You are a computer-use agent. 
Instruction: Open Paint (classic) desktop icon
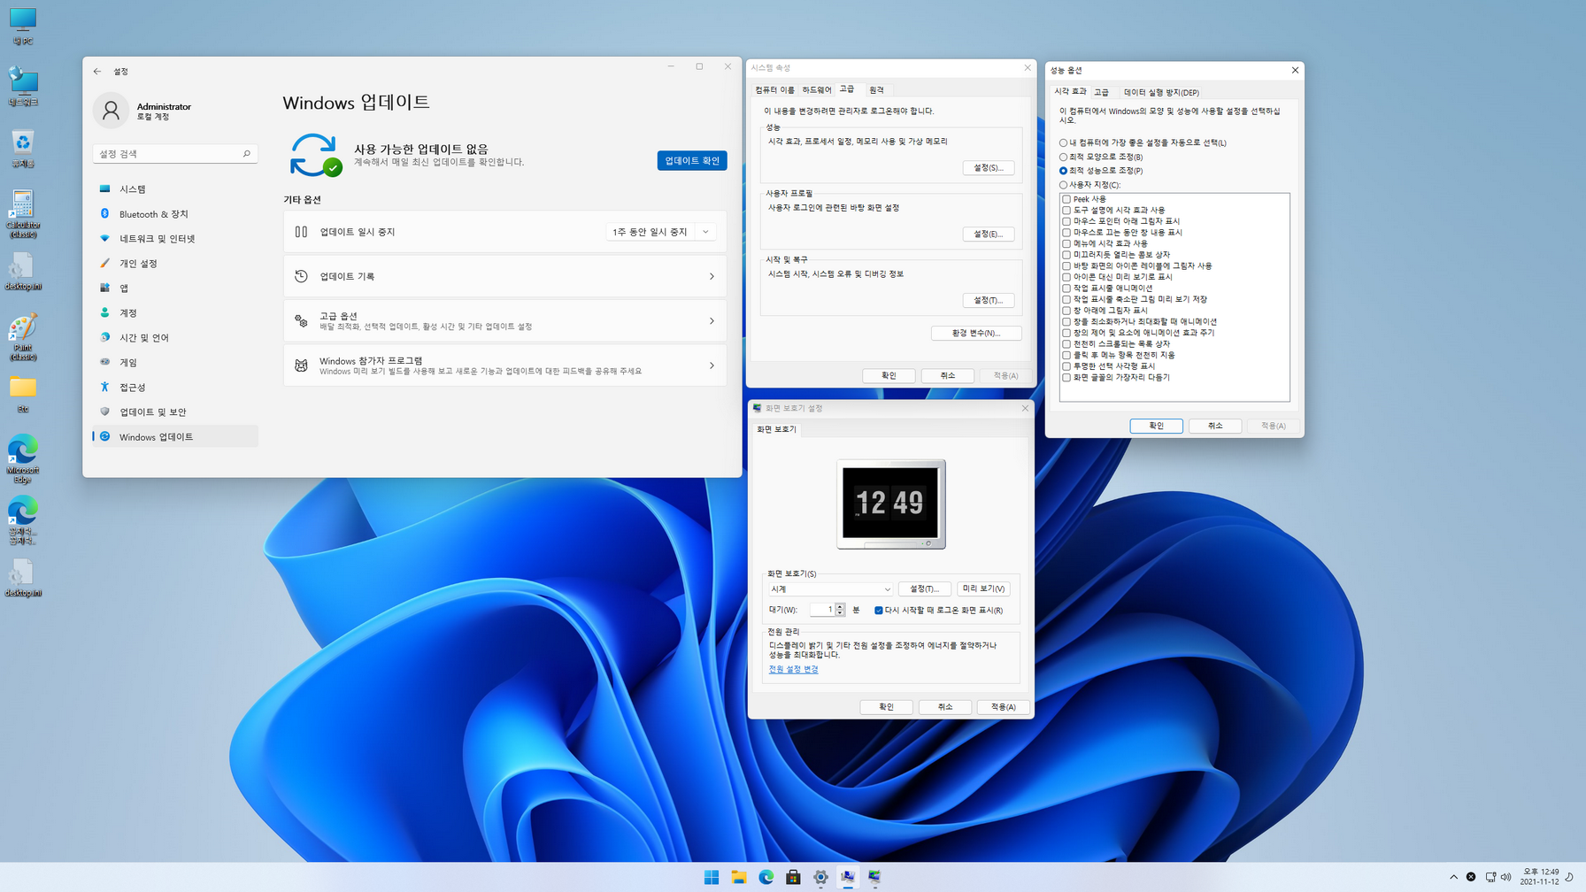22,337
